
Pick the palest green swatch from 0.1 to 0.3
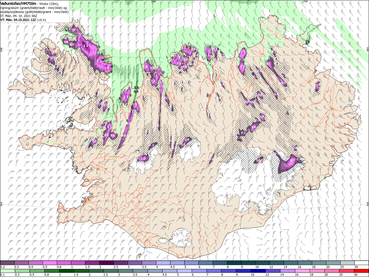tap(7, 271)
